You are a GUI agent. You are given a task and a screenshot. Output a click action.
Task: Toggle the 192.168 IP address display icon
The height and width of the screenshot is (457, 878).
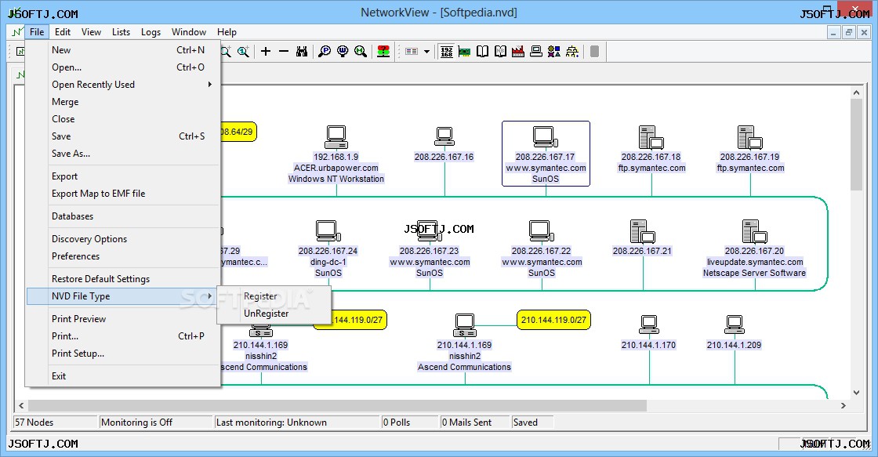pos(446,52)
